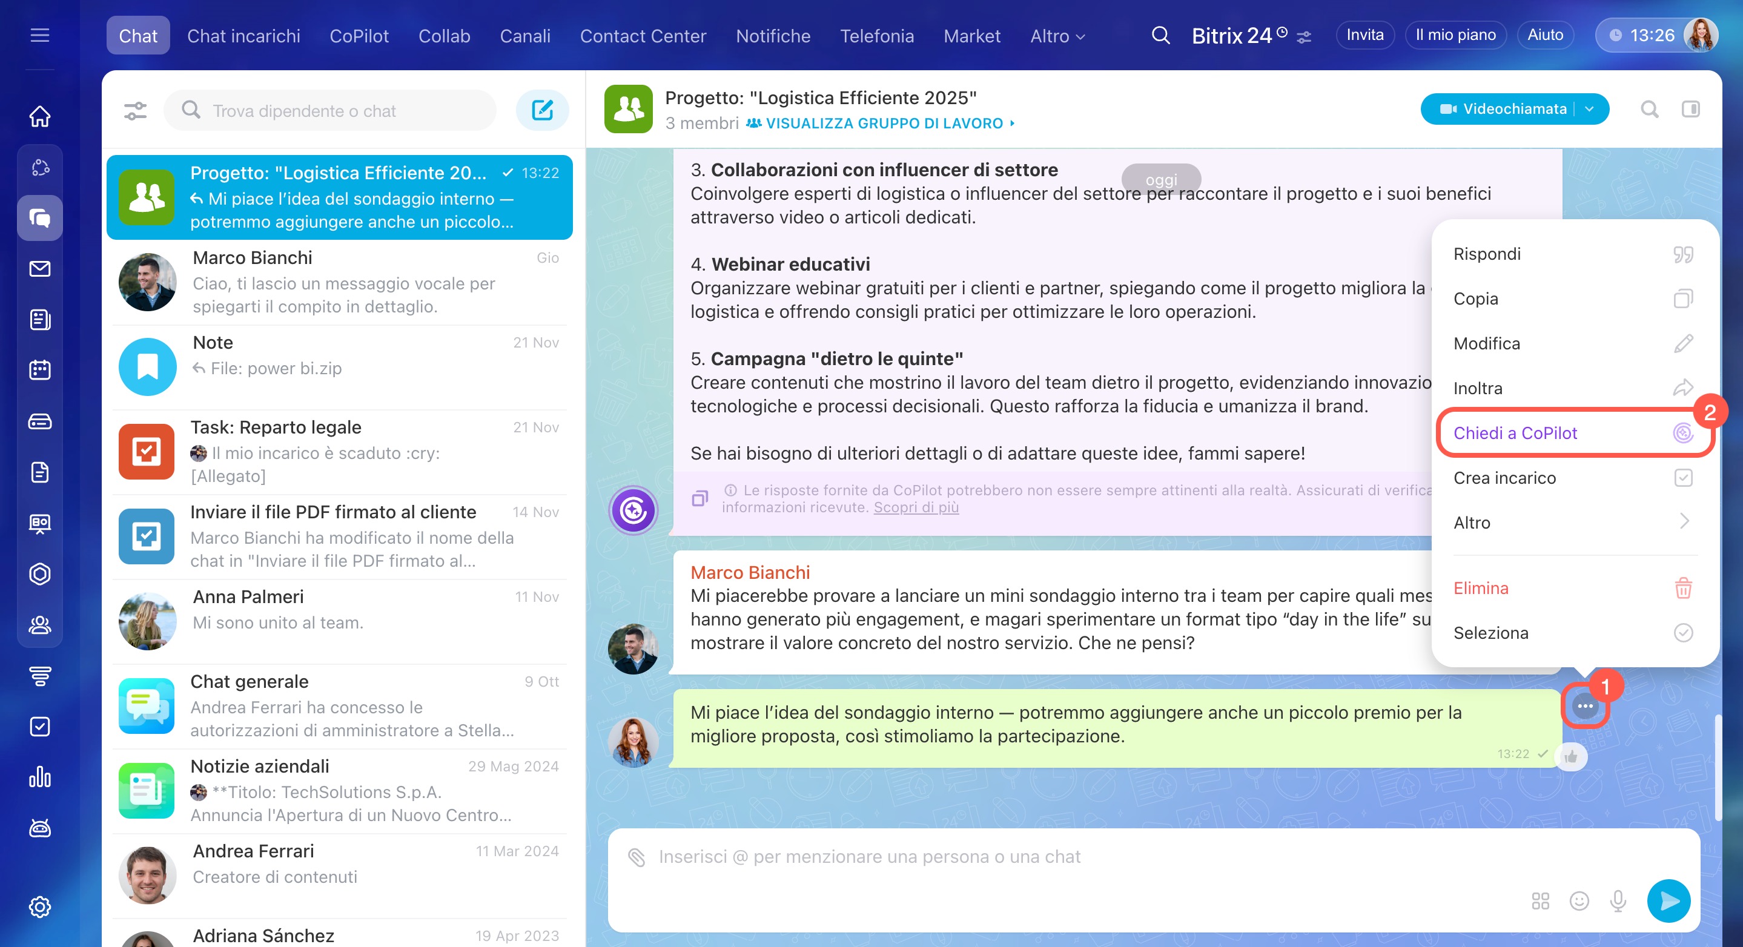Switch to the Contact Center tab
The height and width of the screenshot is (947, 1743).
(642, 36)
